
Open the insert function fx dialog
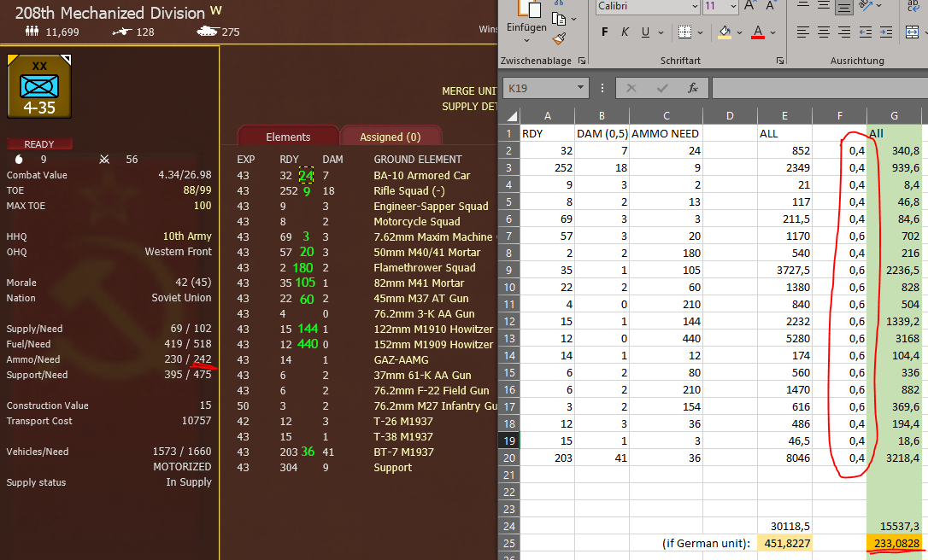coord(692,88)
